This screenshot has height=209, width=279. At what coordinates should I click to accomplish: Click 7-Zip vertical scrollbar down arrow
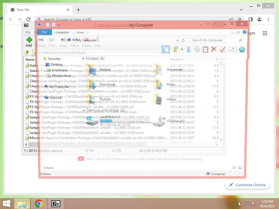[221, 140]
